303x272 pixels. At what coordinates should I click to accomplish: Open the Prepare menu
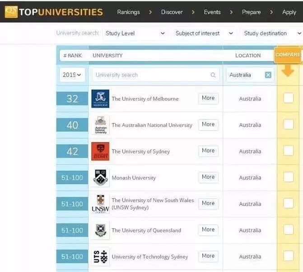251,12
